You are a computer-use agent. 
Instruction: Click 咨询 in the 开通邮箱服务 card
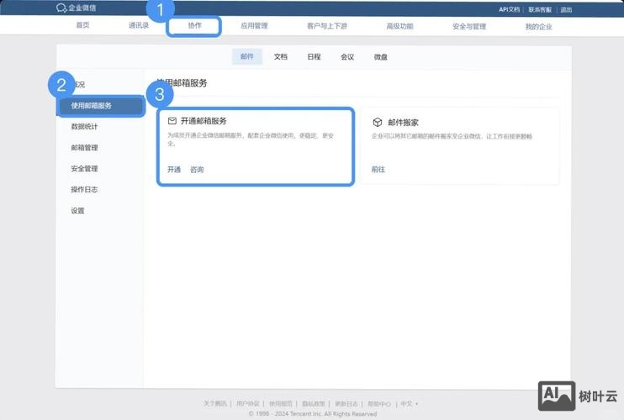point(197,170)
